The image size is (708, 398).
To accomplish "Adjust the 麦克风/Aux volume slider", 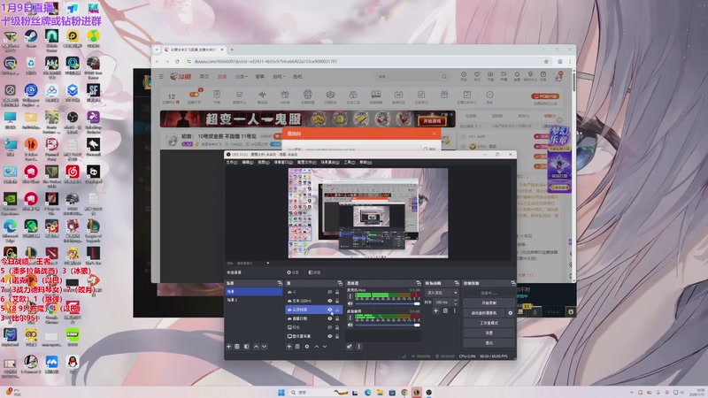I will point(388,303).
